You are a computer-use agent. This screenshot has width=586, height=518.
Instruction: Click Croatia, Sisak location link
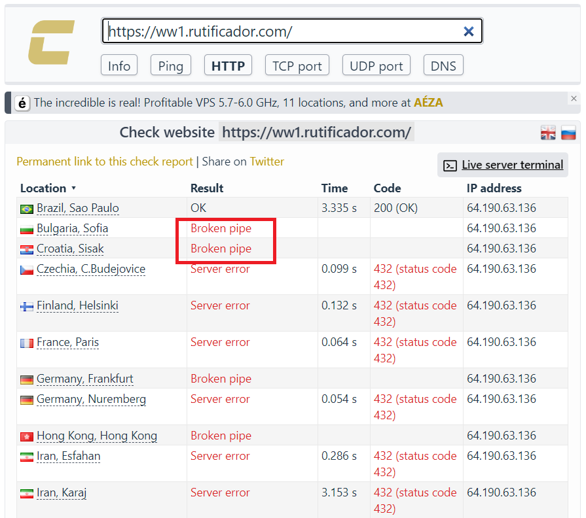70,249
